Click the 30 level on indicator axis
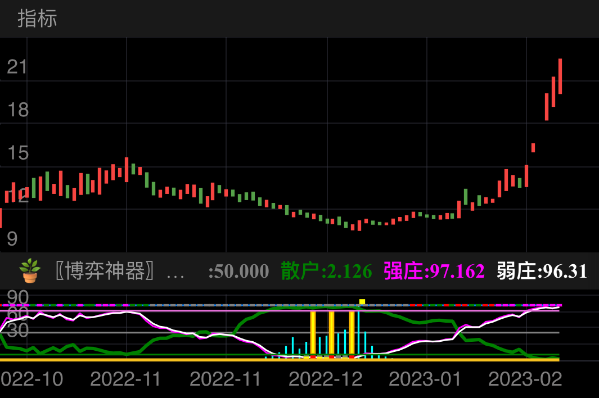 [x=18, y=331]
